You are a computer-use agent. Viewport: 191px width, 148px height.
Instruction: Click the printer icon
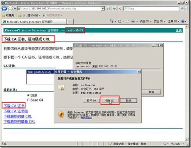tap(133, 21)
